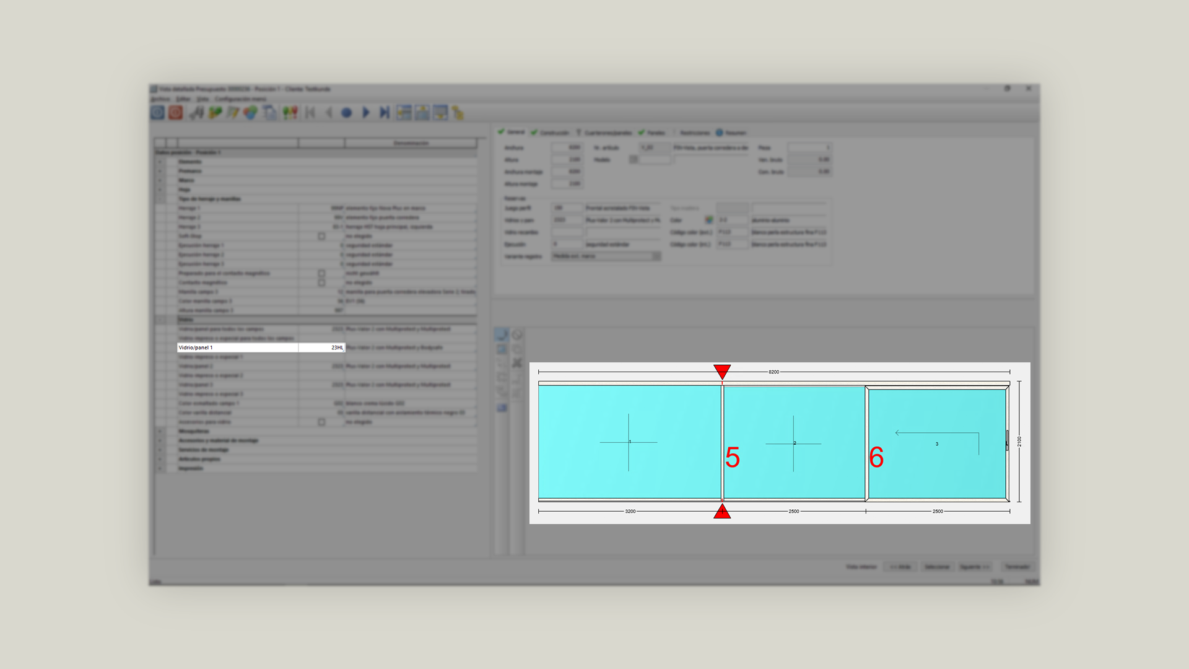Image resolution: width=1189 pixels, height=669 pixels.
Task: Switch to the Construcción tab
Action: pyautogui.click(x=549, y=133)
